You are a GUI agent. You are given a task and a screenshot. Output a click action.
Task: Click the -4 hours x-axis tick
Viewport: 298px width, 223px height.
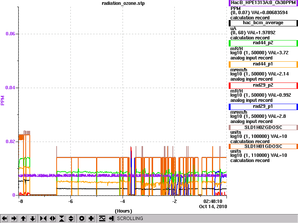(123, 201)
